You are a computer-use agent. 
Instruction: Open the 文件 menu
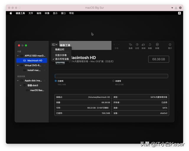tap(31, 13)
